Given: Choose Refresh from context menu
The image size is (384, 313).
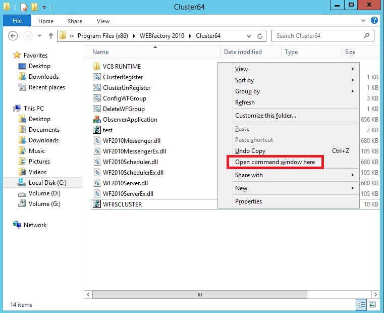Looking at the screenshot, I should 289,102.
